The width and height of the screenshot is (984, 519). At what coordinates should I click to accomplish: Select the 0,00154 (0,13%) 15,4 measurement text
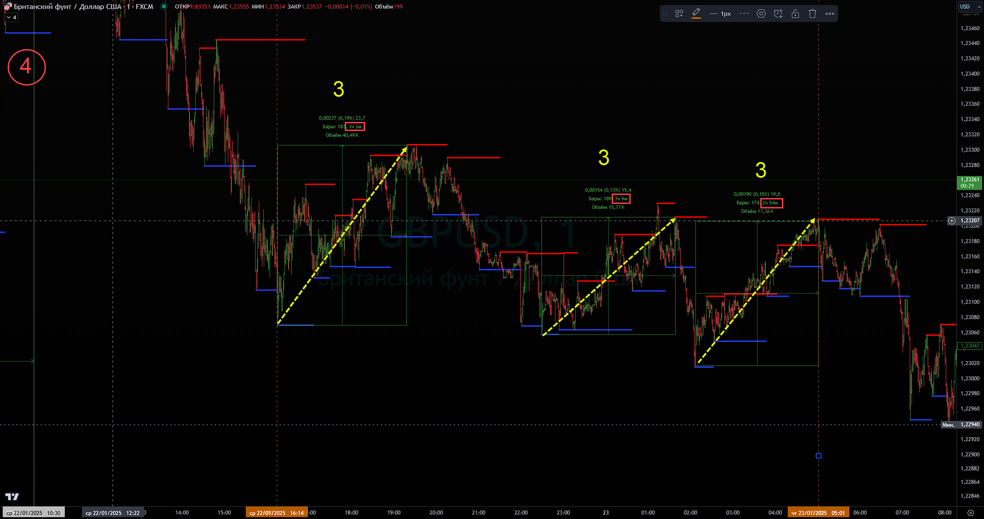[608, 190]
